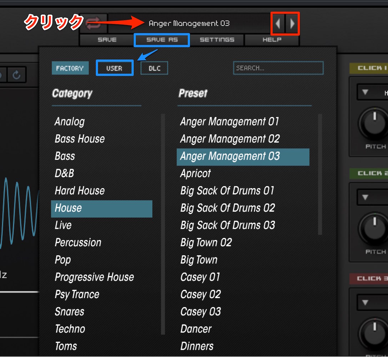The height and width of the screenshot is (357, 388).
Task: Load preset Apricot
Action: [x=243, y=174]
